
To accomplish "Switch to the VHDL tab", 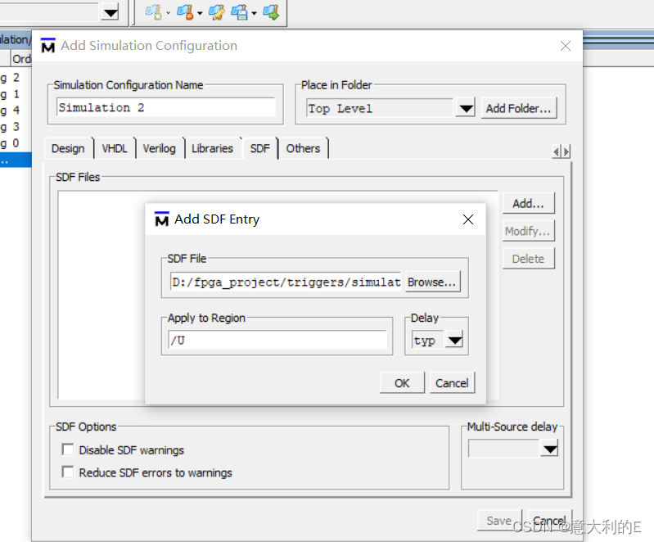I will click(x=115, y=148).
